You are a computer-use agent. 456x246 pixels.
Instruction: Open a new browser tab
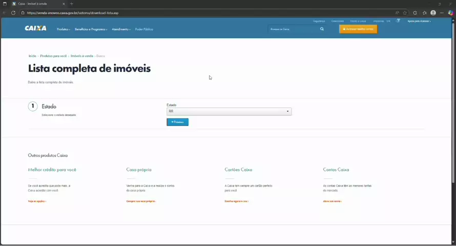[72, 4]
